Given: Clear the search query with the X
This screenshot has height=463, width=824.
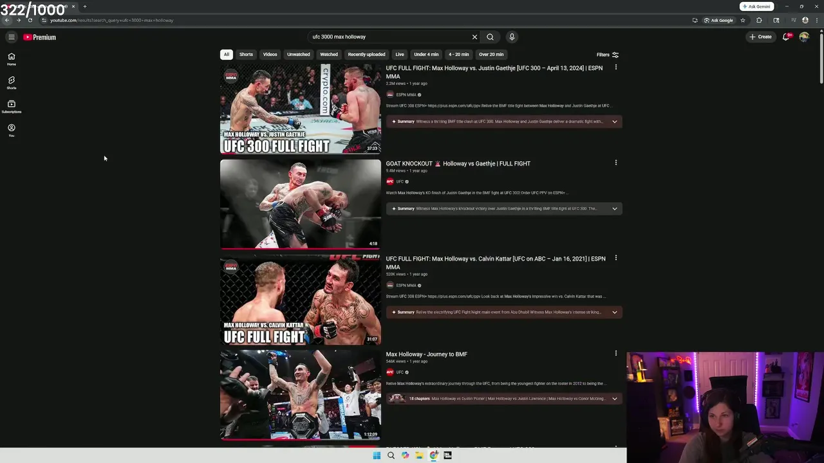Looking at the screenshot, I should pyautogui.click(x=475, y=37).
